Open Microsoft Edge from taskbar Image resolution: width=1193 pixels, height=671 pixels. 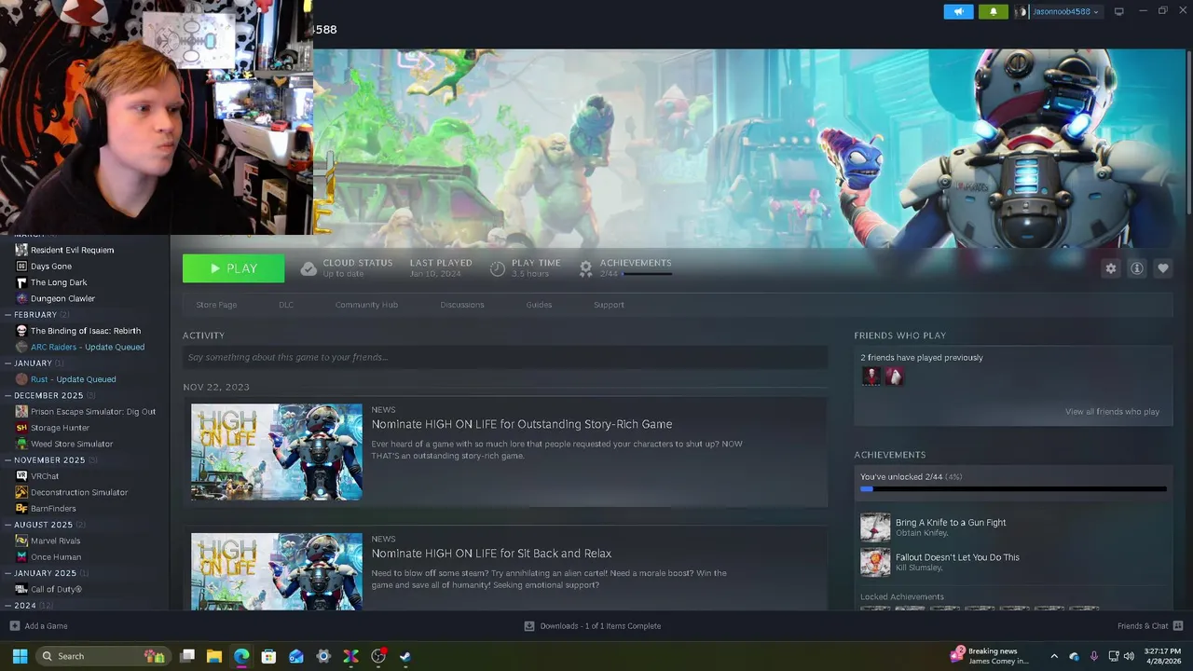[241, 656]
